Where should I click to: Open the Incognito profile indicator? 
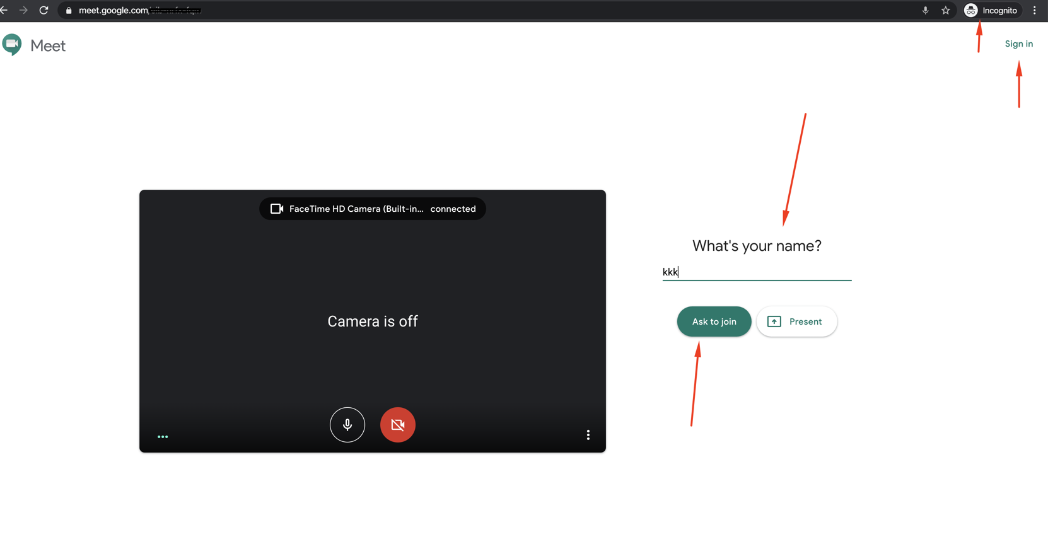pyautogui.click(x=992, y=10)
